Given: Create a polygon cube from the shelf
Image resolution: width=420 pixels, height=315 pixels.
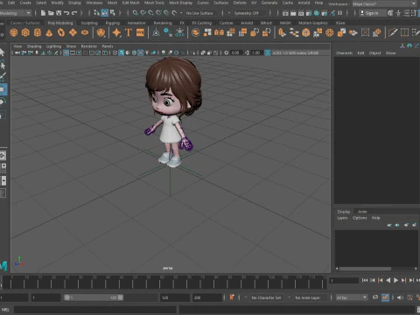Looking at the screenshot, I should (25, 32).
